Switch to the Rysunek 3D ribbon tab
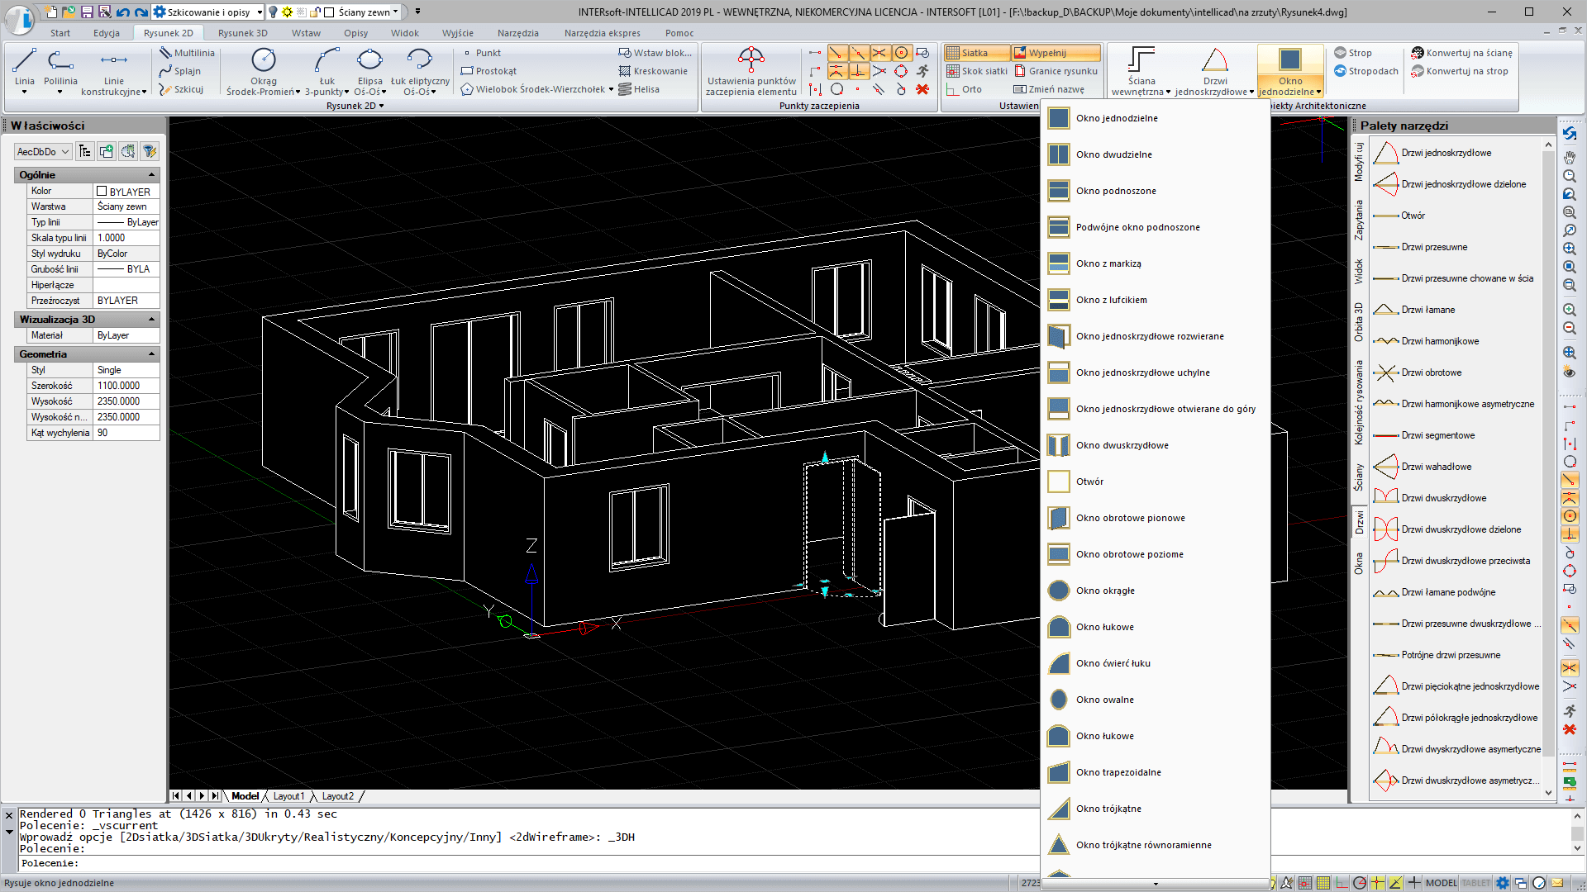The image size is (1587, 892). (241, 33)
